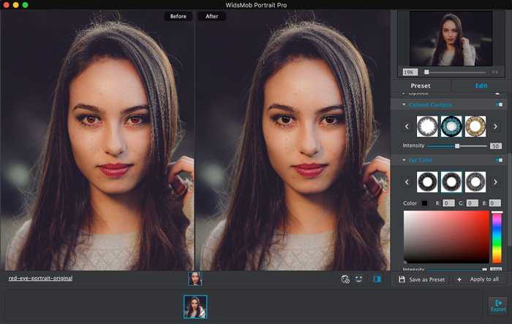Click the Intensity value field showing 50
The width and height of the screenshot is (512, 324).
pyautogui.click(x=496, y=146)
